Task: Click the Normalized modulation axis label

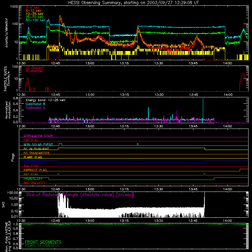Action: 8,110
